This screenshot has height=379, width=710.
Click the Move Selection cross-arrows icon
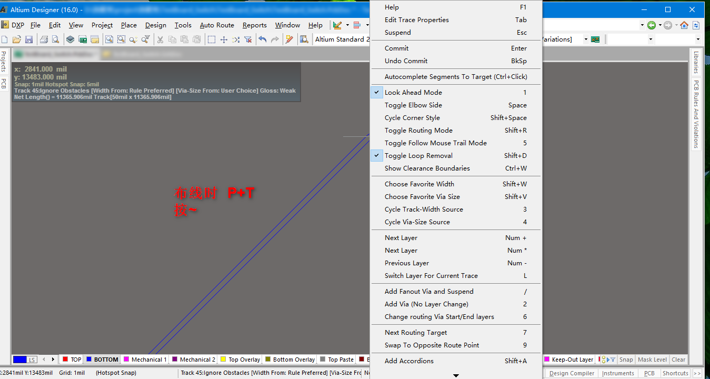[224, 39]
